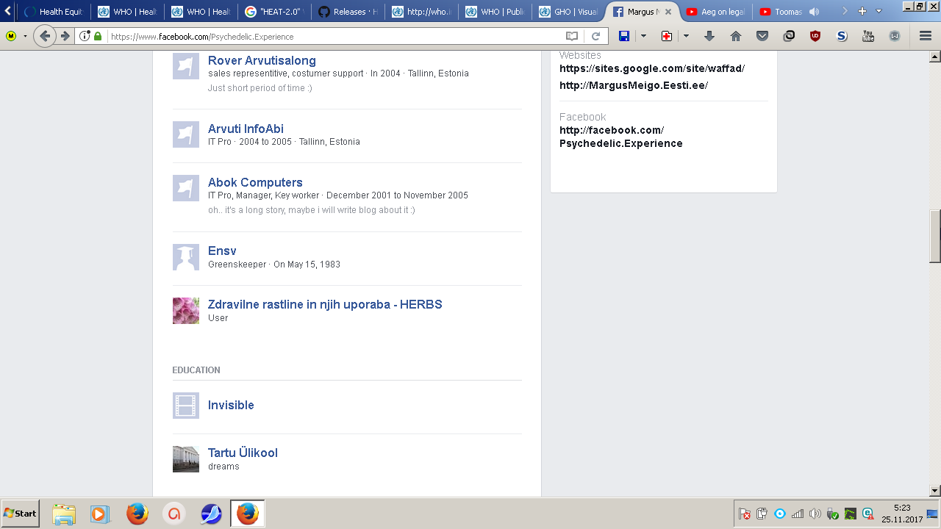Open dropdown arrow next to save icon
941x529 pixels.
tap(643, 36)
